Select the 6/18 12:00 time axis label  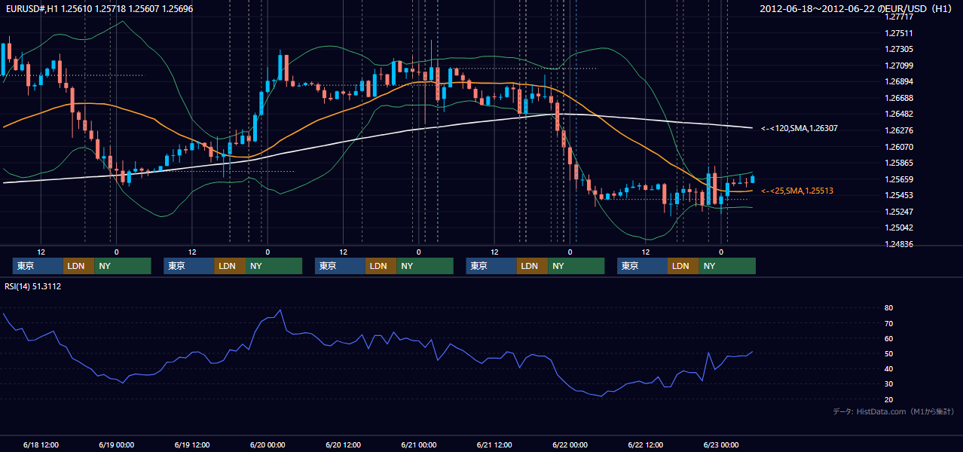coord(41,445)
